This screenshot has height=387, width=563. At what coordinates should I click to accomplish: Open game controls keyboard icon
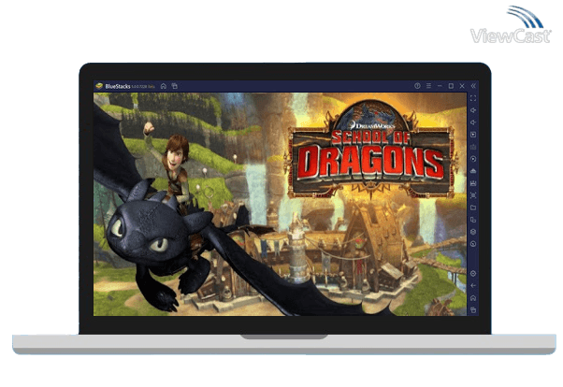pos(473,147)
